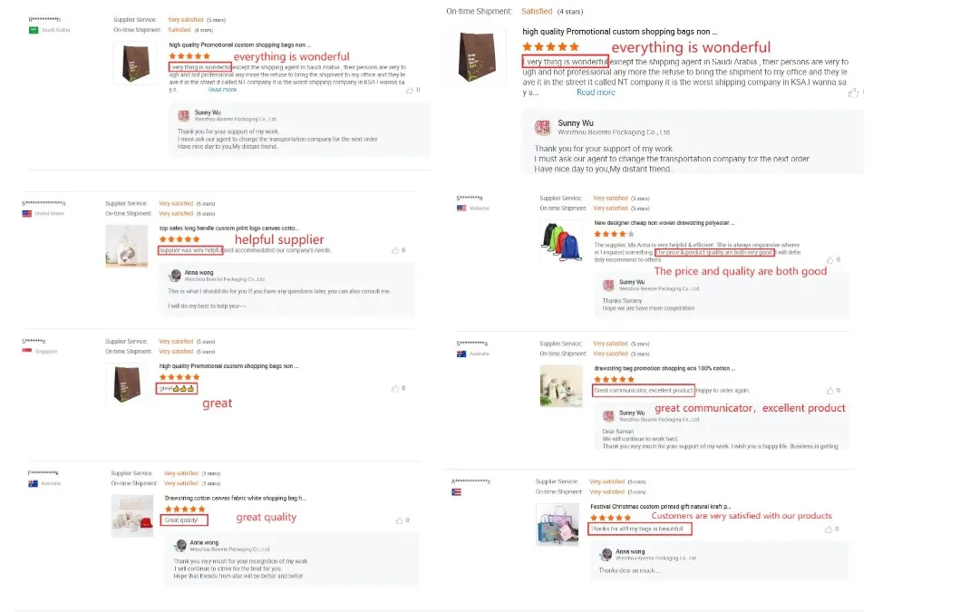Expand "Read more" in small Saudi review
Viewport: 960px width, 612px height.
tap(222, 90)
